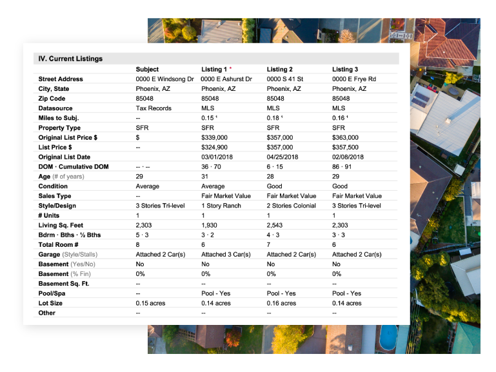Select the 'Listing 2' column header
Viewport: 496px width, 372px height.
pos(280,69)
